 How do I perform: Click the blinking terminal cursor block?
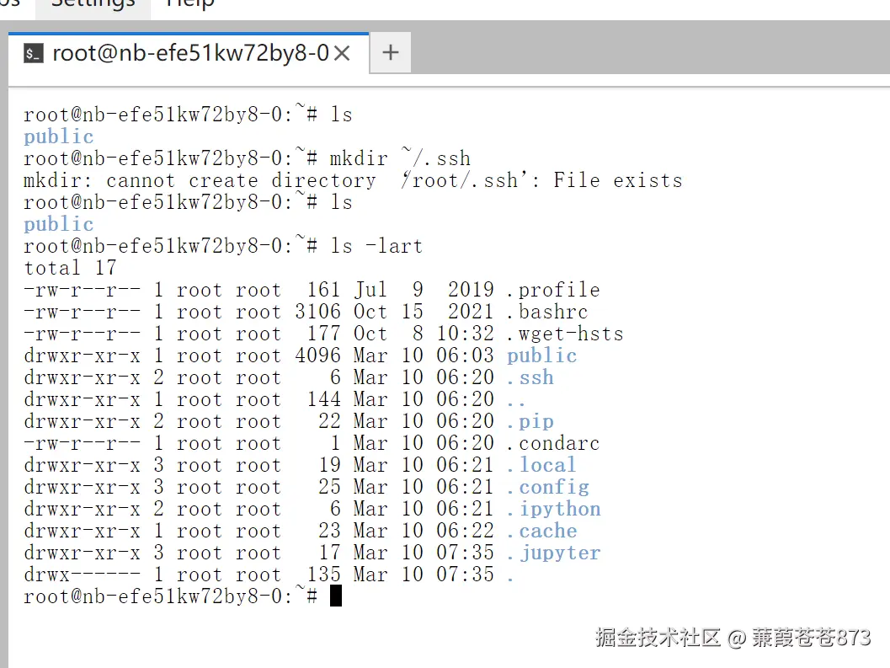pyautogui.click(x=335, y=596)
